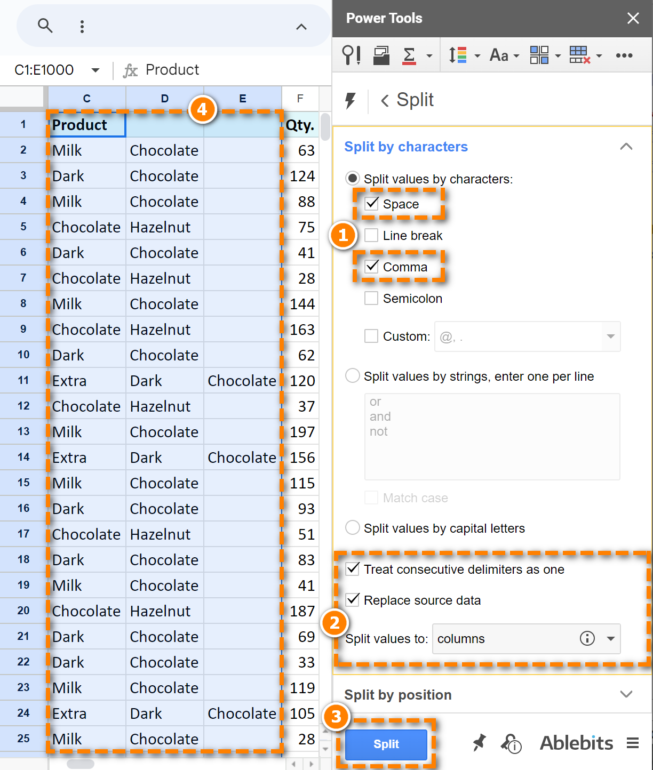
Task: Open the Aa Text dropdown arrow
Action: tap(516, 55)
